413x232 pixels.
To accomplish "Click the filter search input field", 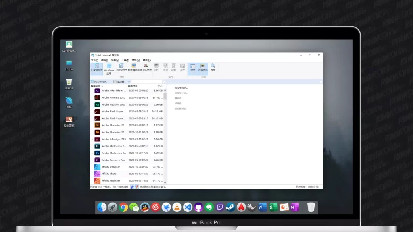I will tap(146, 81).
